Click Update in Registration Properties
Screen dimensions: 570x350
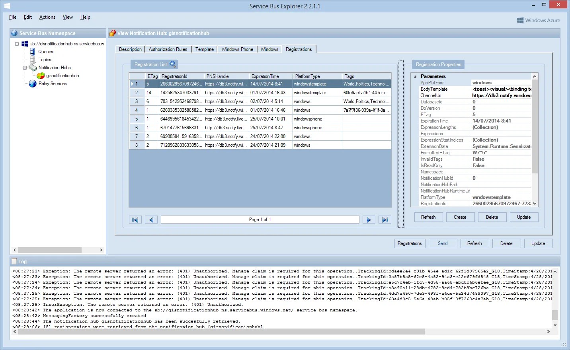tap(524, 217)
